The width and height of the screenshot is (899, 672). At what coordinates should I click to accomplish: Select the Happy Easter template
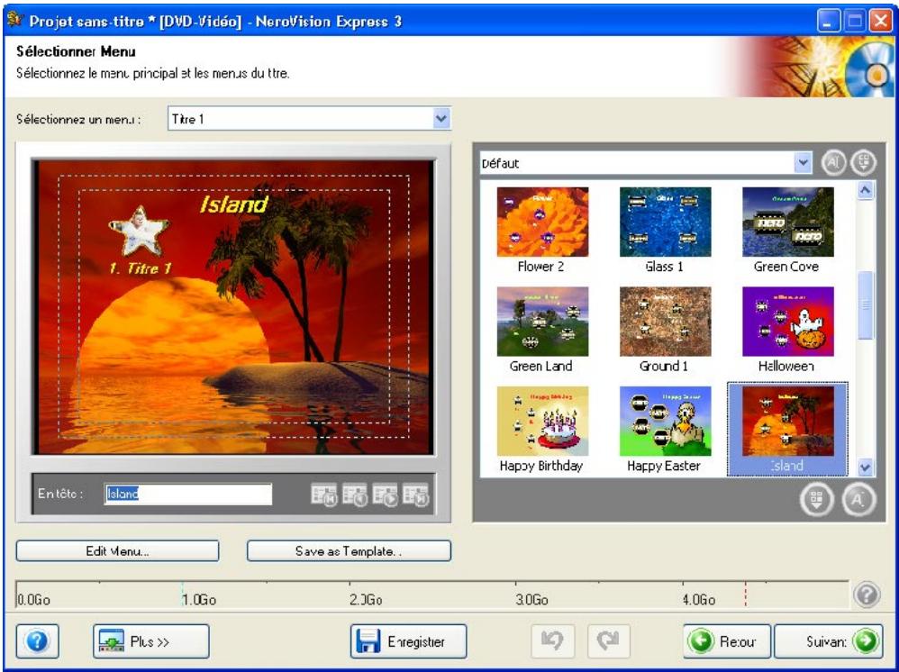665,430
